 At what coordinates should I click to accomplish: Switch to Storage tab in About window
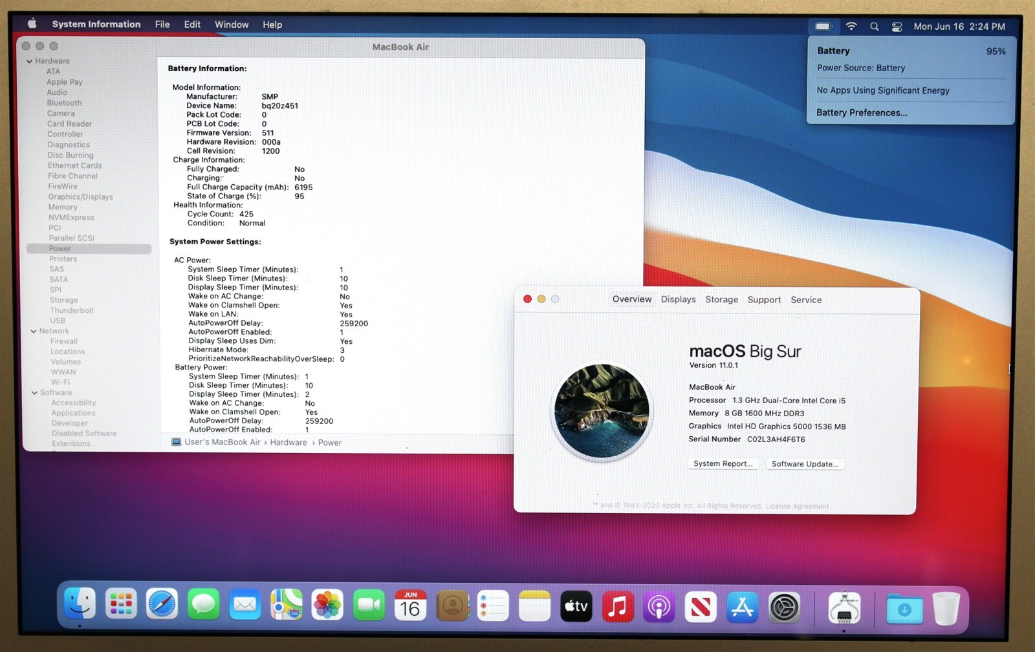(x=721, y=299)
